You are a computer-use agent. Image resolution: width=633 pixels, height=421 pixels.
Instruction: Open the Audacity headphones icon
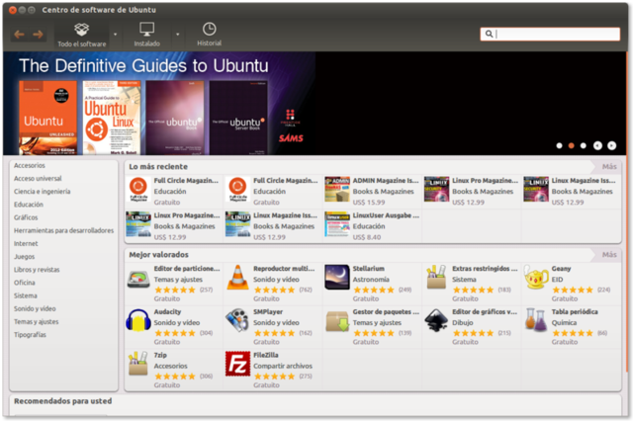[x=138, y=320]
